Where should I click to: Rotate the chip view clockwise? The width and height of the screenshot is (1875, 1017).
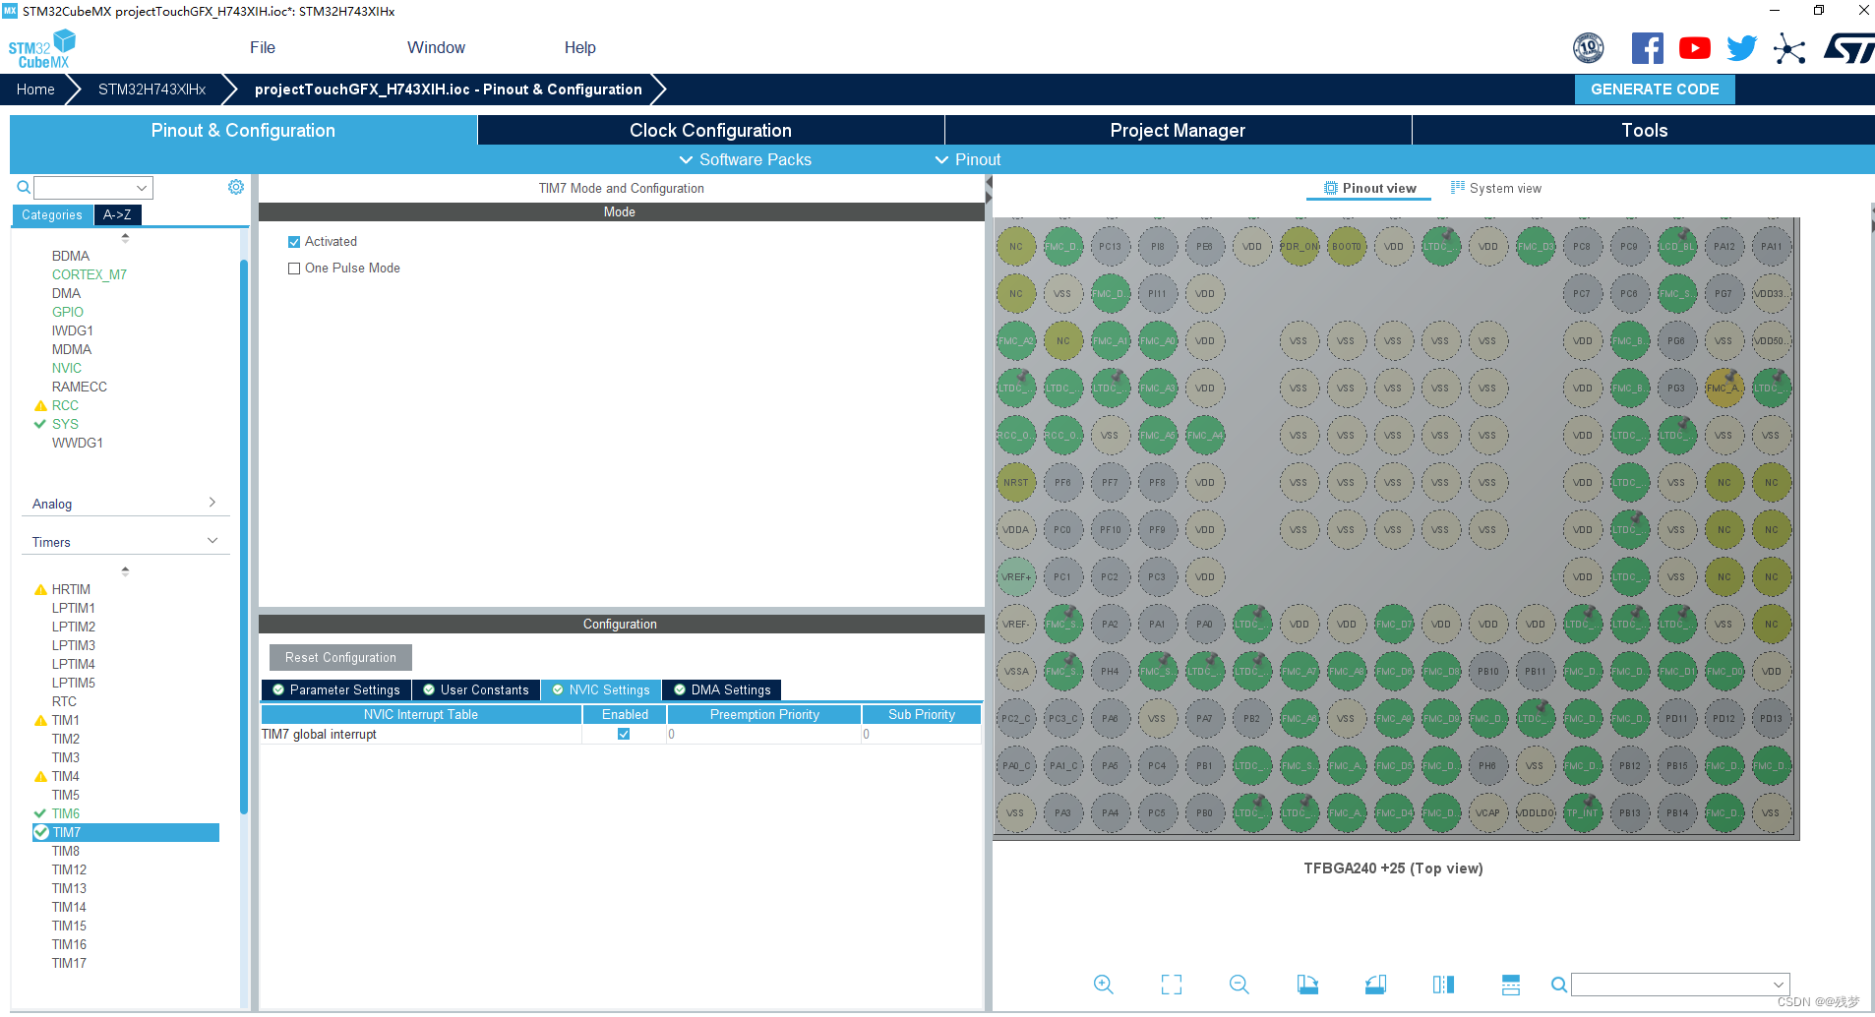(1307, 985)
